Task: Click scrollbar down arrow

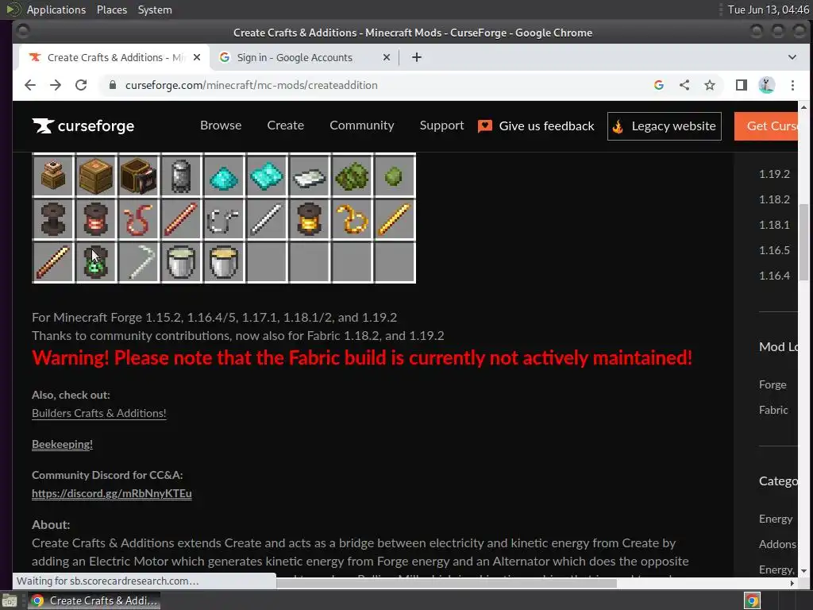Action: 803,571
